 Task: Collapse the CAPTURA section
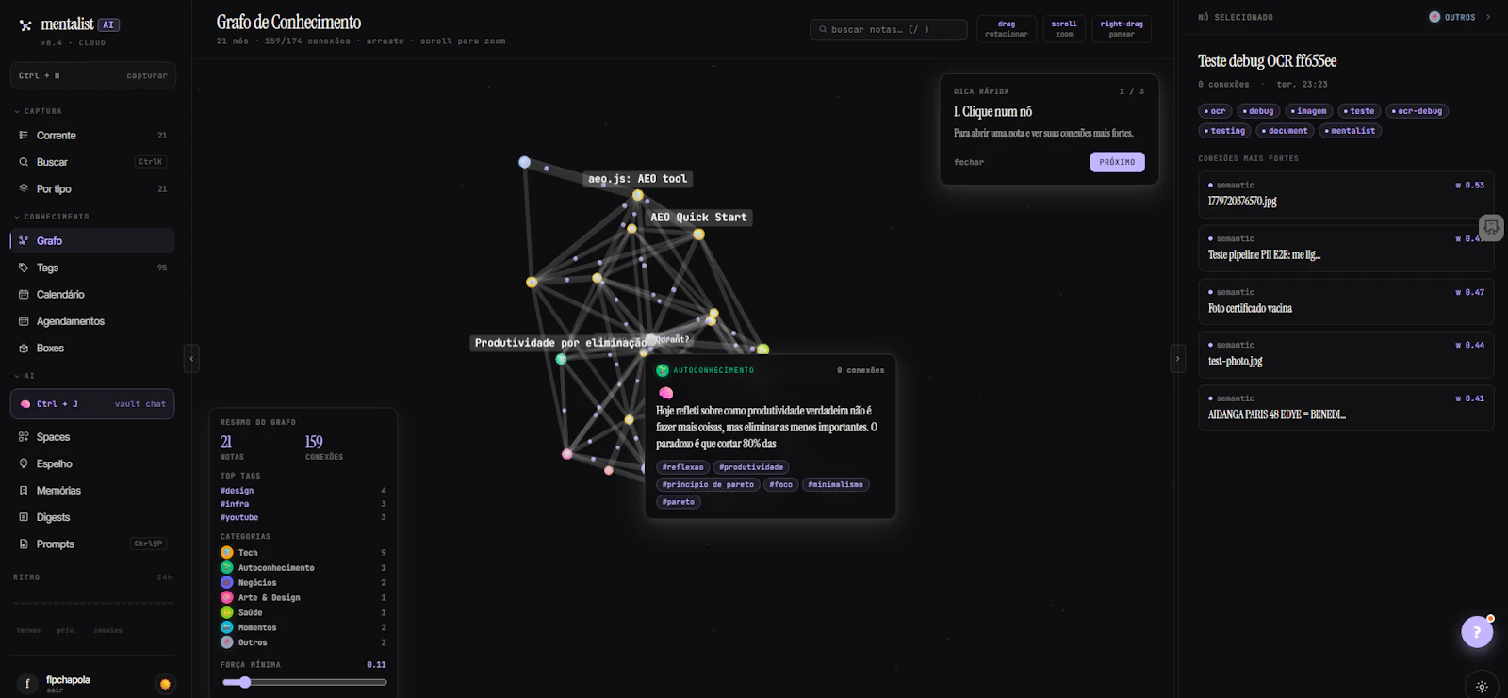tap(39, 111)
